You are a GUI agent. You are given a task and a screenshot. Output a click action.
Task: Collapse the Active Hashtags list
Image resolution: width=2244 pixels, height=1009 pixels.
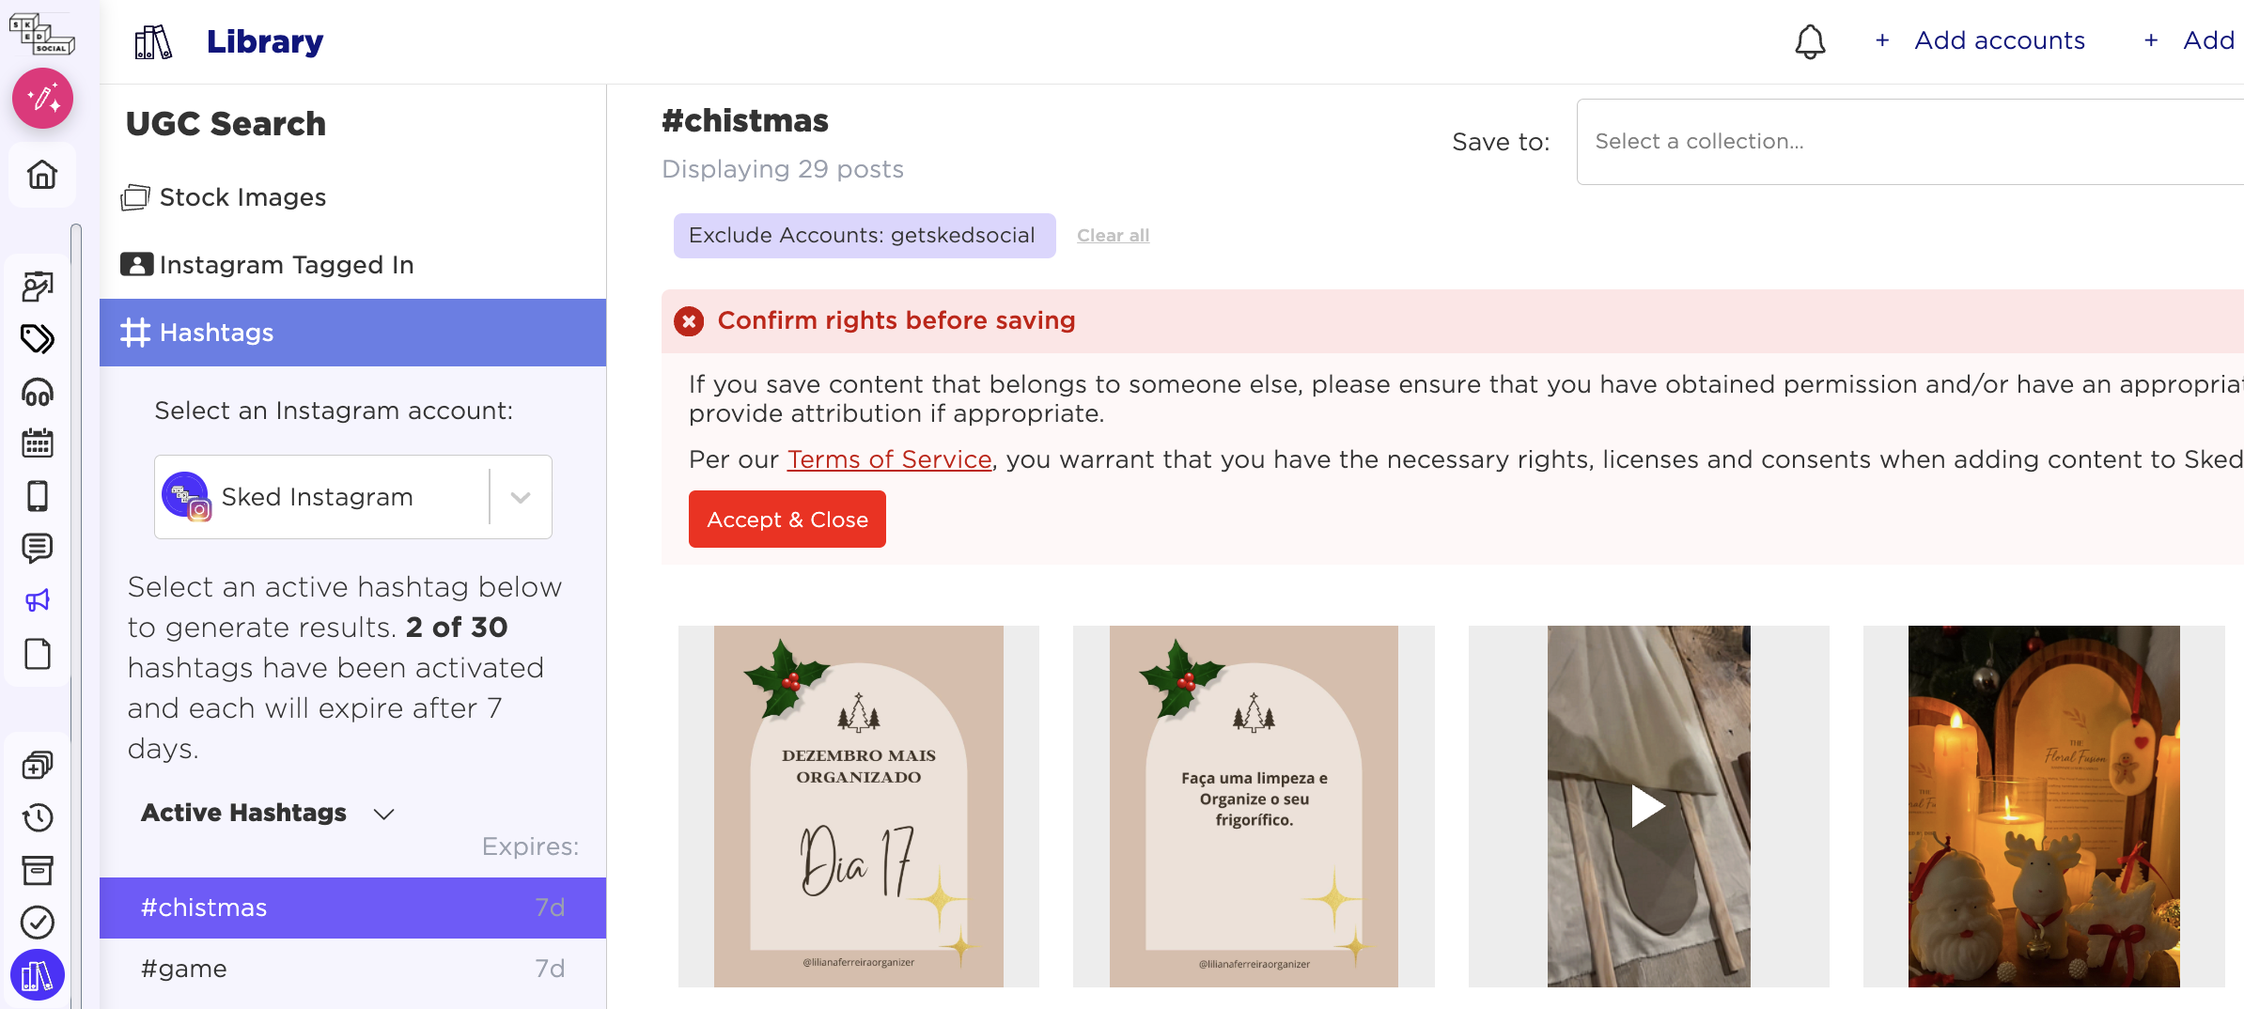pyautogui.click(x=383, y=814)
